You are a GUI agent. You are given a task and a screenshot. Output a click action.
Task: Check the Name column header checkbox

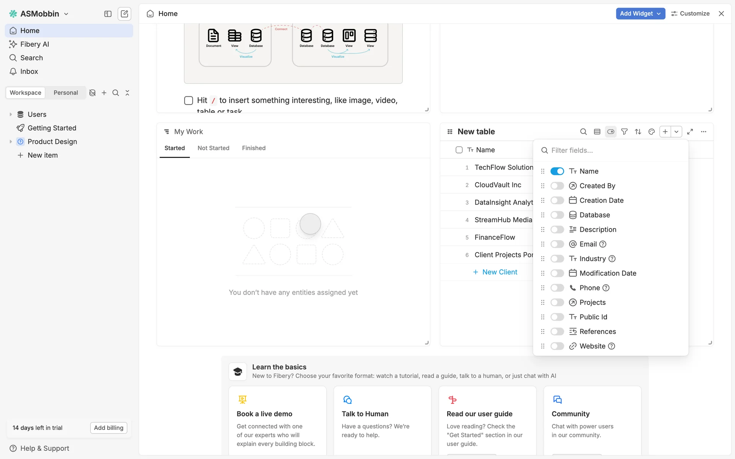pos(459,150)
